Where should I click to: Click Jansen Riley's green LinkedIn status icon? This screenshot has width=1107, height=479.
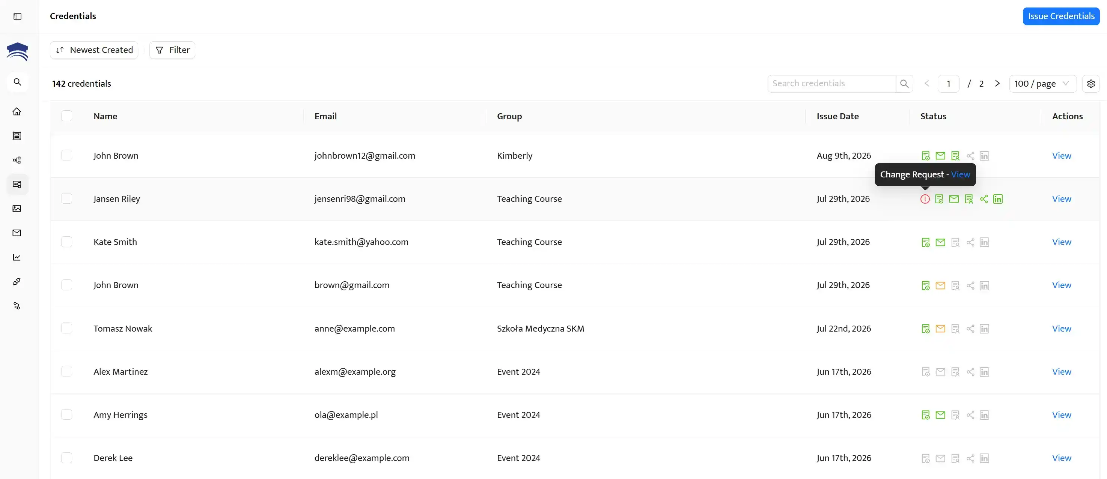tap(998, 199)
